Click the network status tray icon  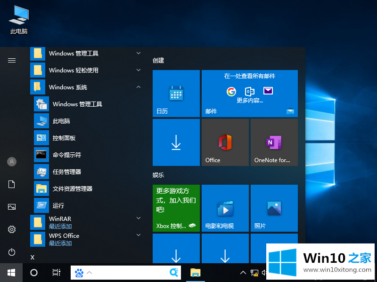click(x=254, y=273)
